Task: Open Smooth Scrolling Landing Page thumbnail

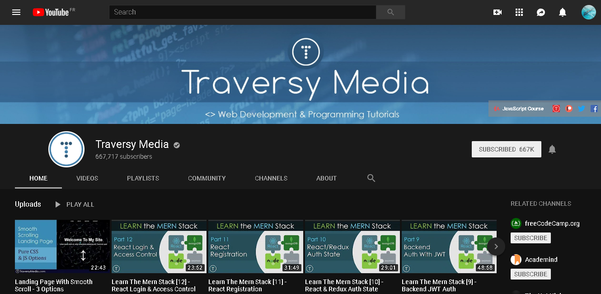Action: click(x=62, y=247)
